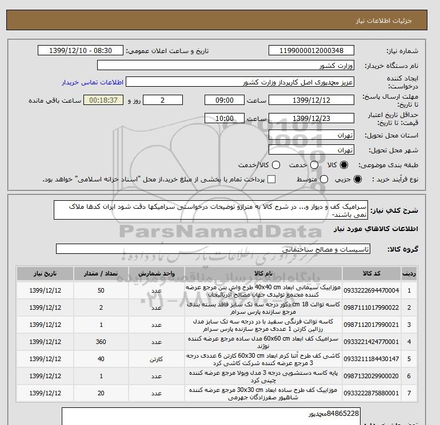Click the response deadline date 1399/12/12 field

point(311,100)
